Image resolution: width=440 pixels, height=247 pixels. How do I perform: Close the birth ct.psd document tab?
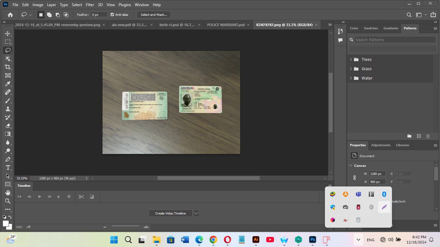(x=200, y=25)
